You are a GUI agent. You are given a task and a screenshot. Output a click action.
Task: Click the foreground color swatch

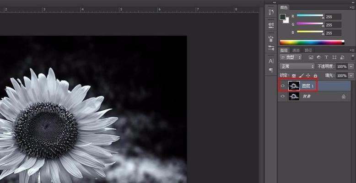pyautogui.click(x=283, y=17)
